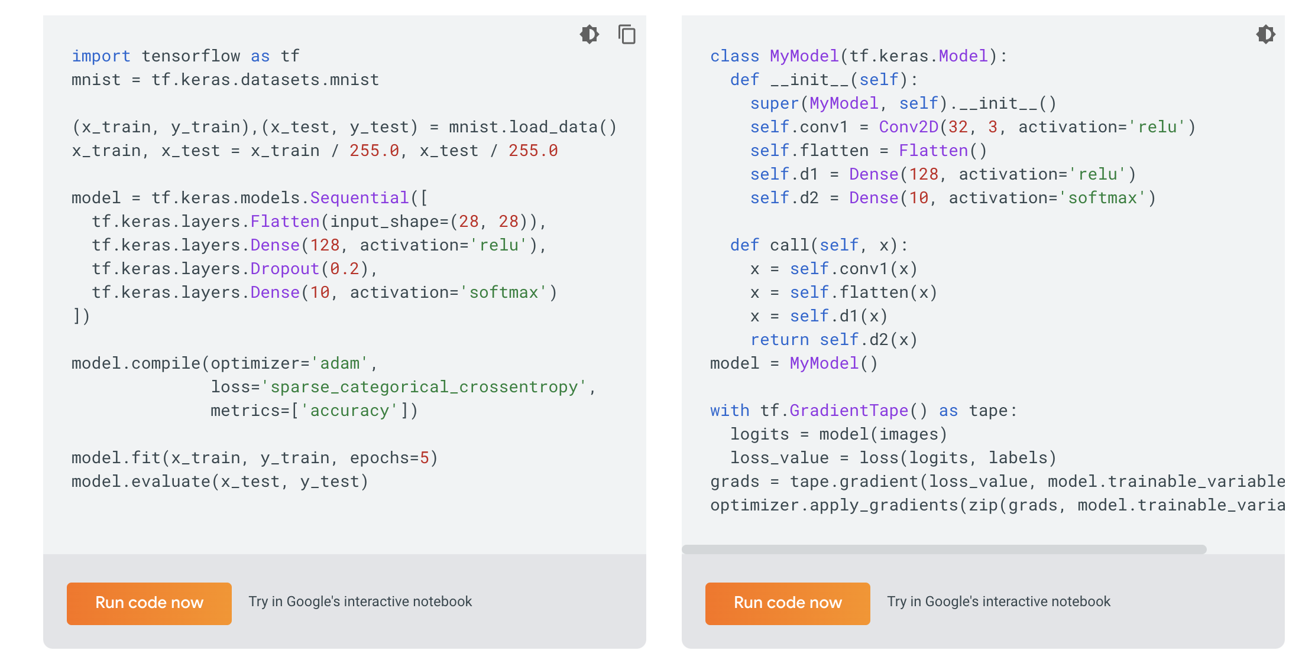This screenshot has width=1315, height=670.
Task: Click the optimizer.apply_gradients code line
Action: (997, 505)
